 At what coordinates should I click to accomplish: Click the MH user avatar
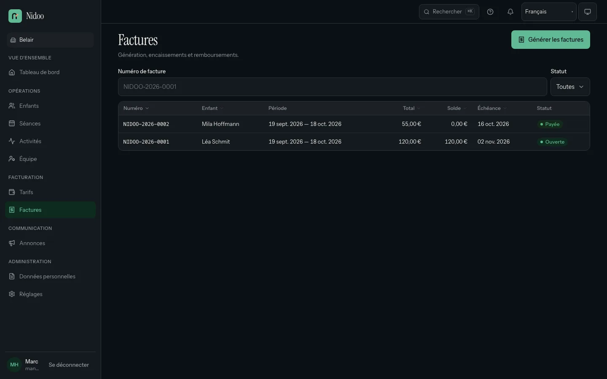click(x=14, y=365)
